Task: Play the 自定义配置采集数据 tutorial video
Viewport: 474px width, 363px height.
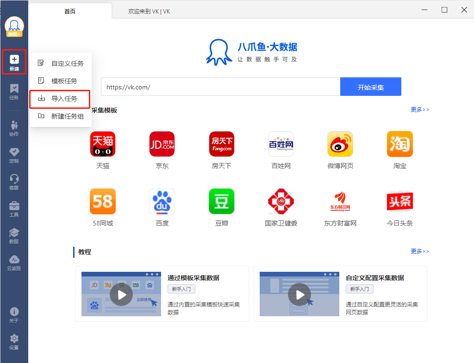Action: [x=299, y=294]
